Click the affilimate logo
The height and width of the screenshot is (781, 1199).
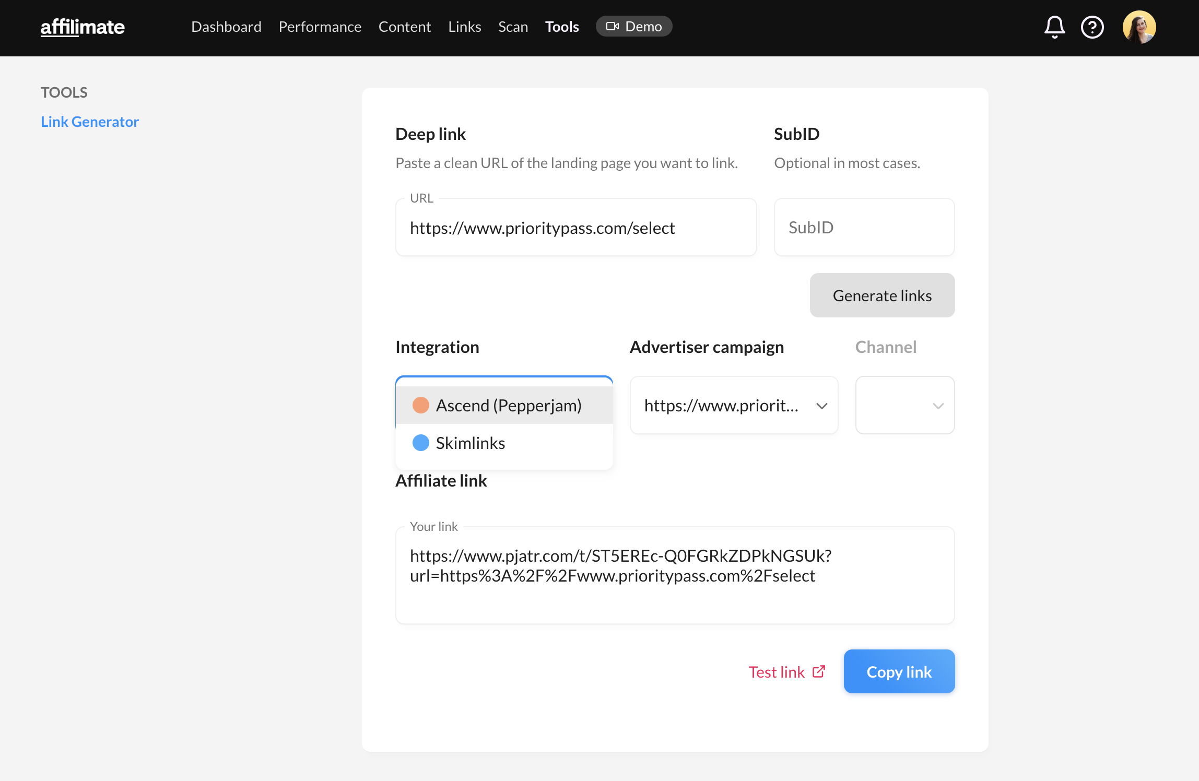tap(83, 27)
